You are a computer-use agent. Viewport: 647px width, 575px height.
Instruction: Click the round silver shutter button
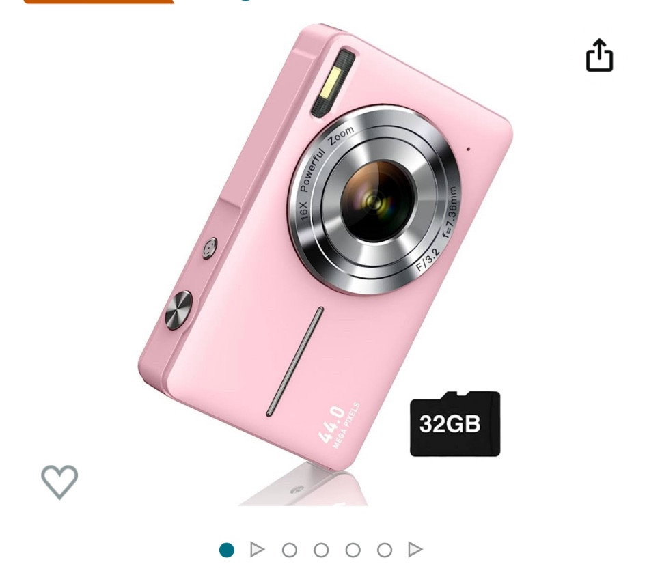tap(178, 311)
